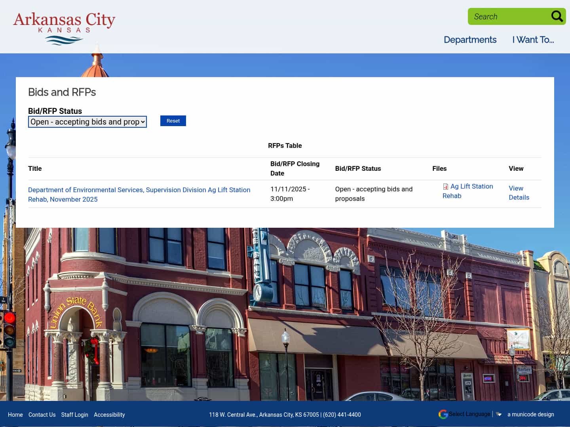Open the Bid/RFP Status dropdown
The image size is (570, 427).
click(87, 122)
